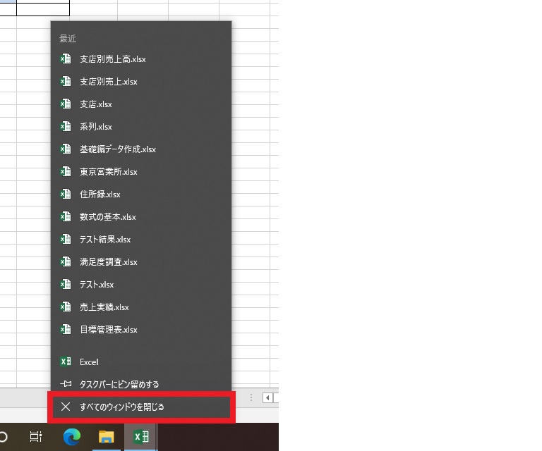Select すべてのウィンドウを閉じる to close all windows
This screenshot has width=542, height=451.
[141, 407]
